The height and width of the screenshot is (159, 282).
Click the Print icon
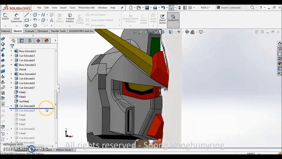pos(155,8)
